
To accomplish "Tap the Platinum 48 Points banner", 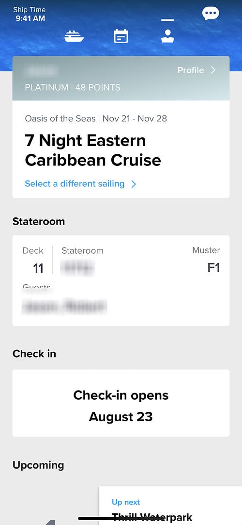I will click(121, 78).
